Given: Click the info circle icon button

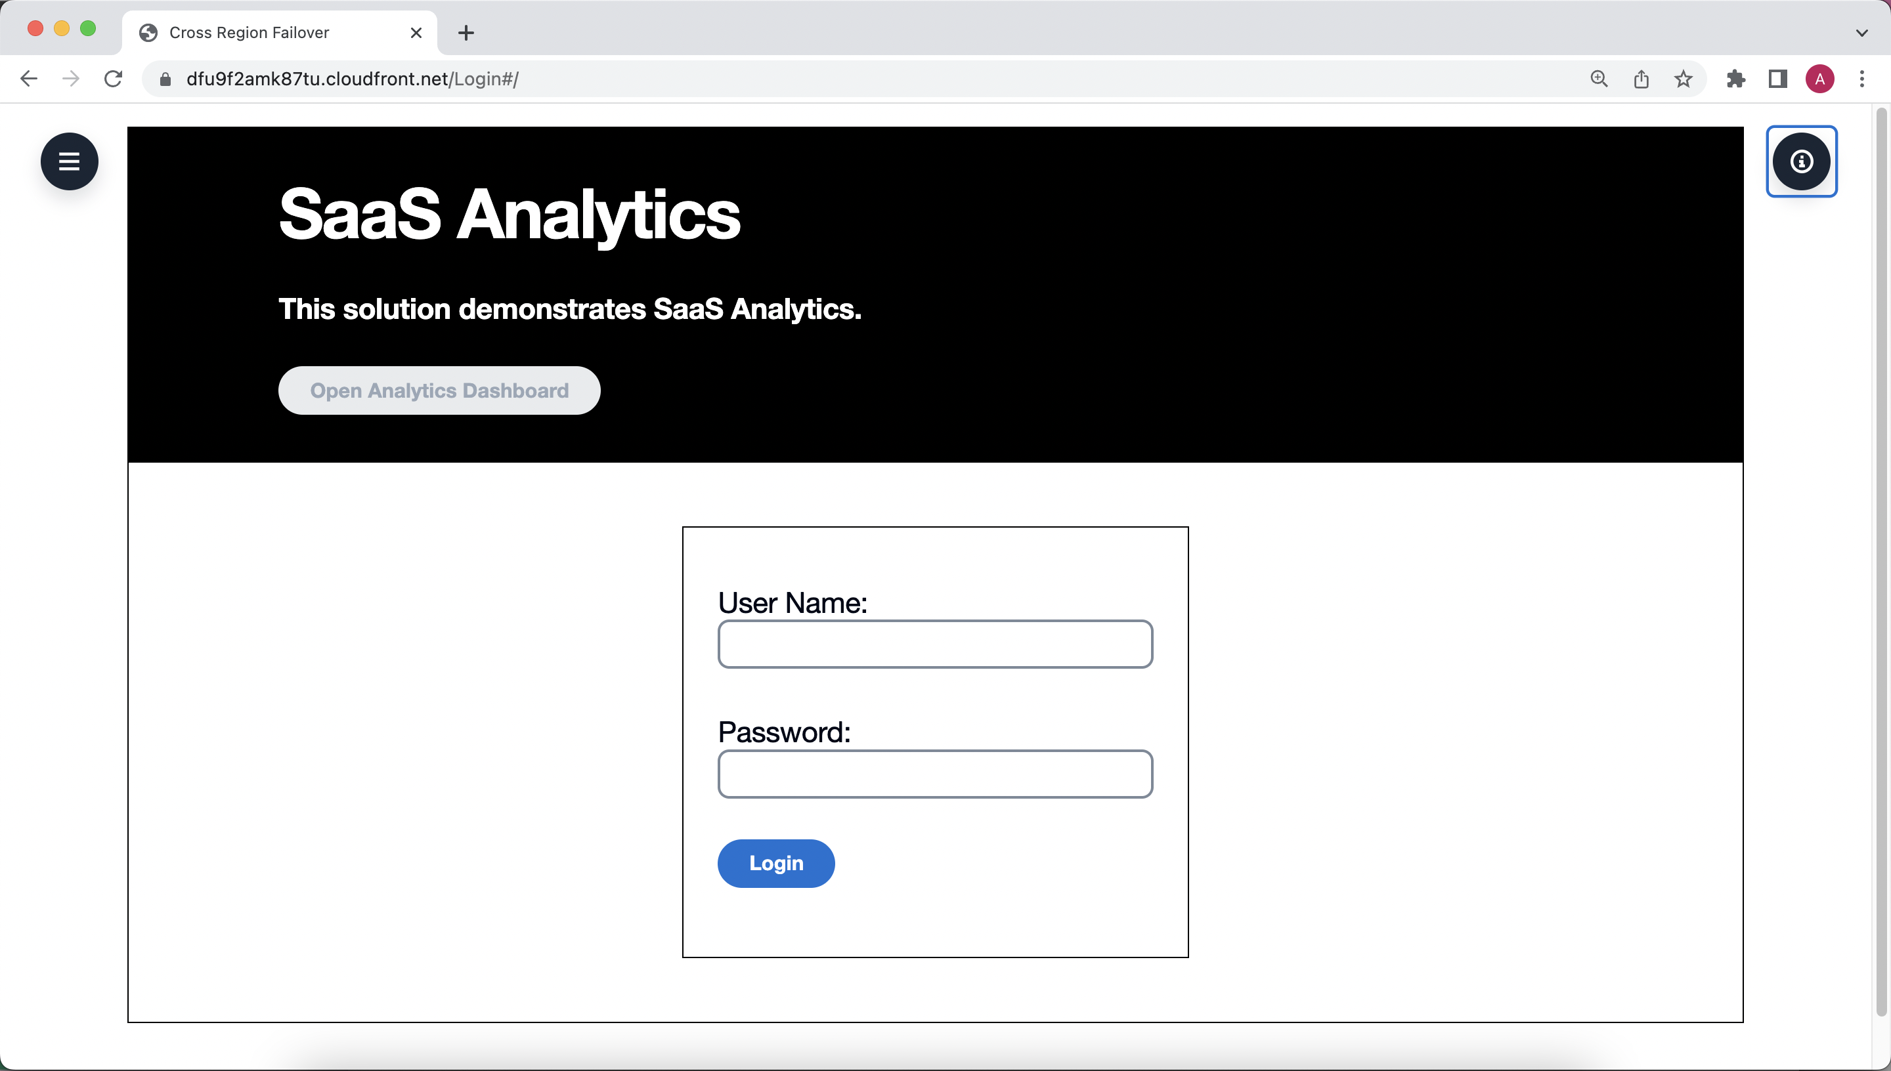Looking at the screenshot, I should click(x=1801, y=161).
